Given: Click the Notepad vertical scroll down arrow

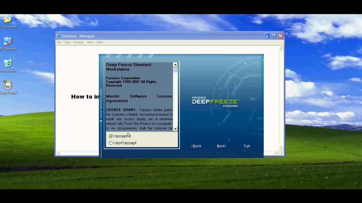Looking at the screenshot, I should (281, 148).
